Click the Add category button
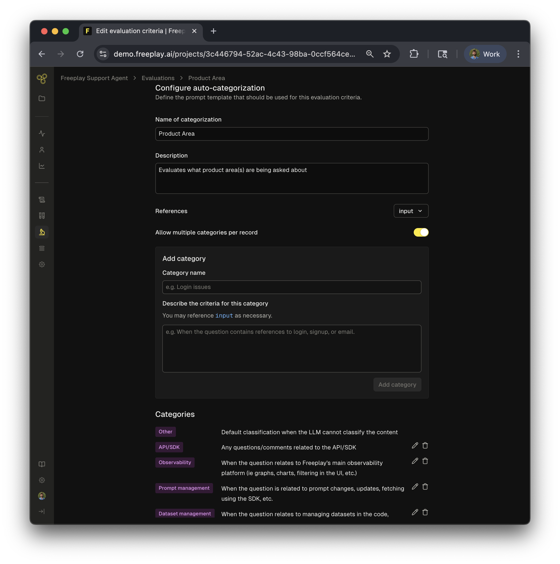This screenshot has width=560, height=564. click(x=397, y=385)
